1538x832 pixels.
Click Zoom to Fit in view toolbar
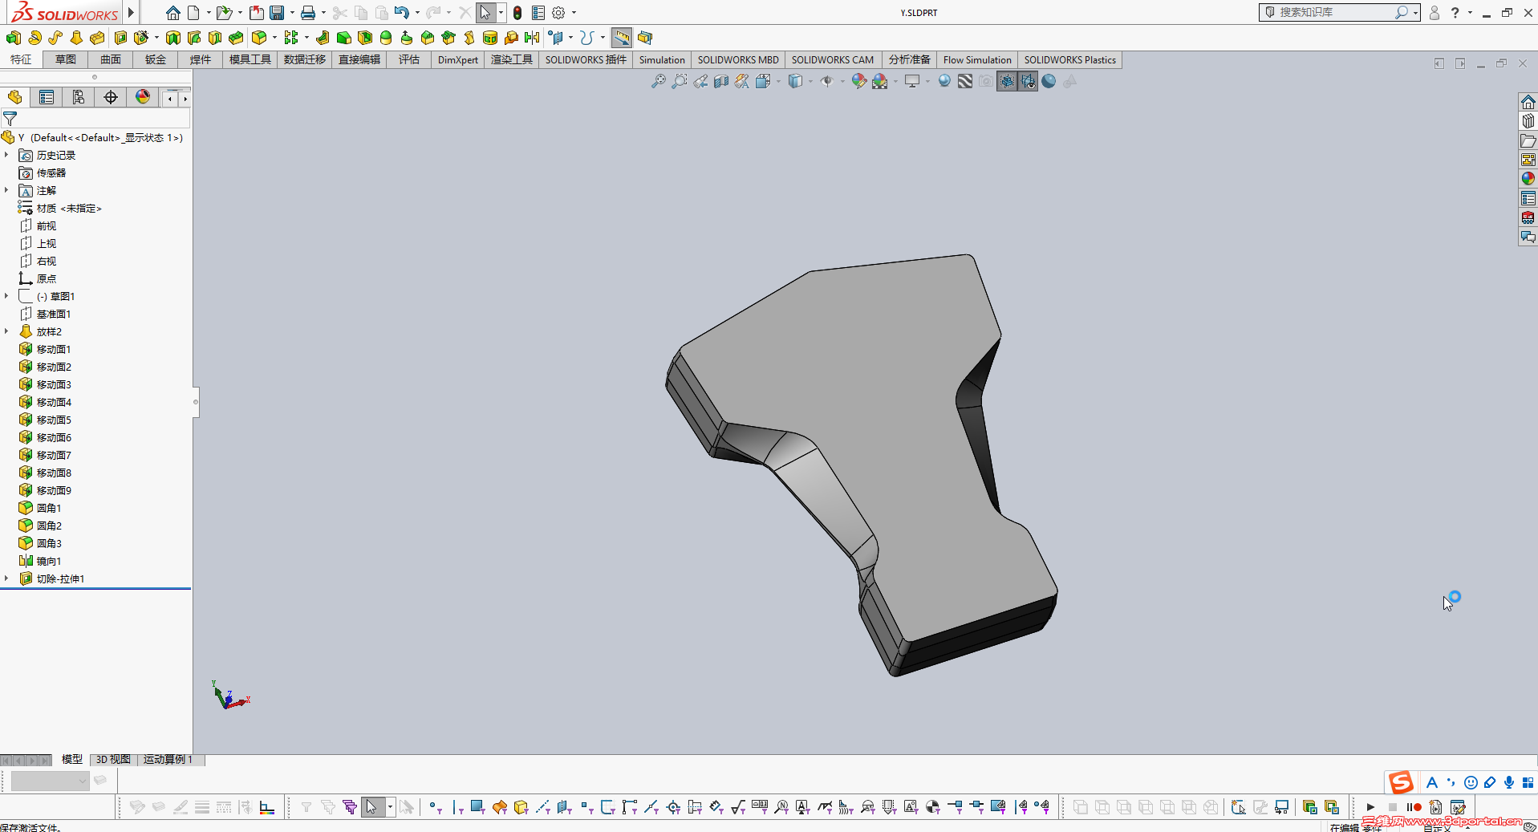658,81
